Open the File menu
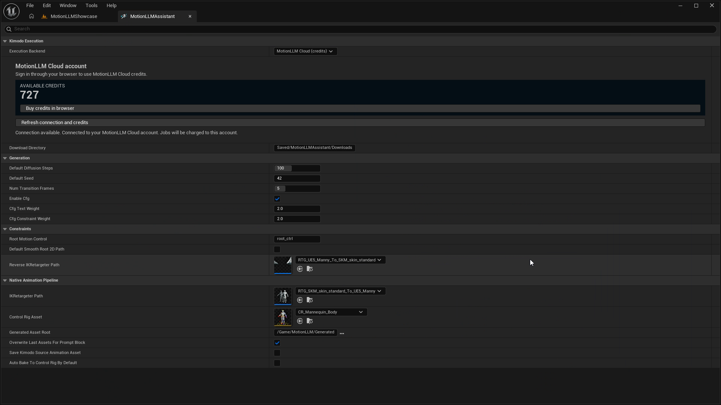This screenshot has height=405, width=721. coord(30,6)
